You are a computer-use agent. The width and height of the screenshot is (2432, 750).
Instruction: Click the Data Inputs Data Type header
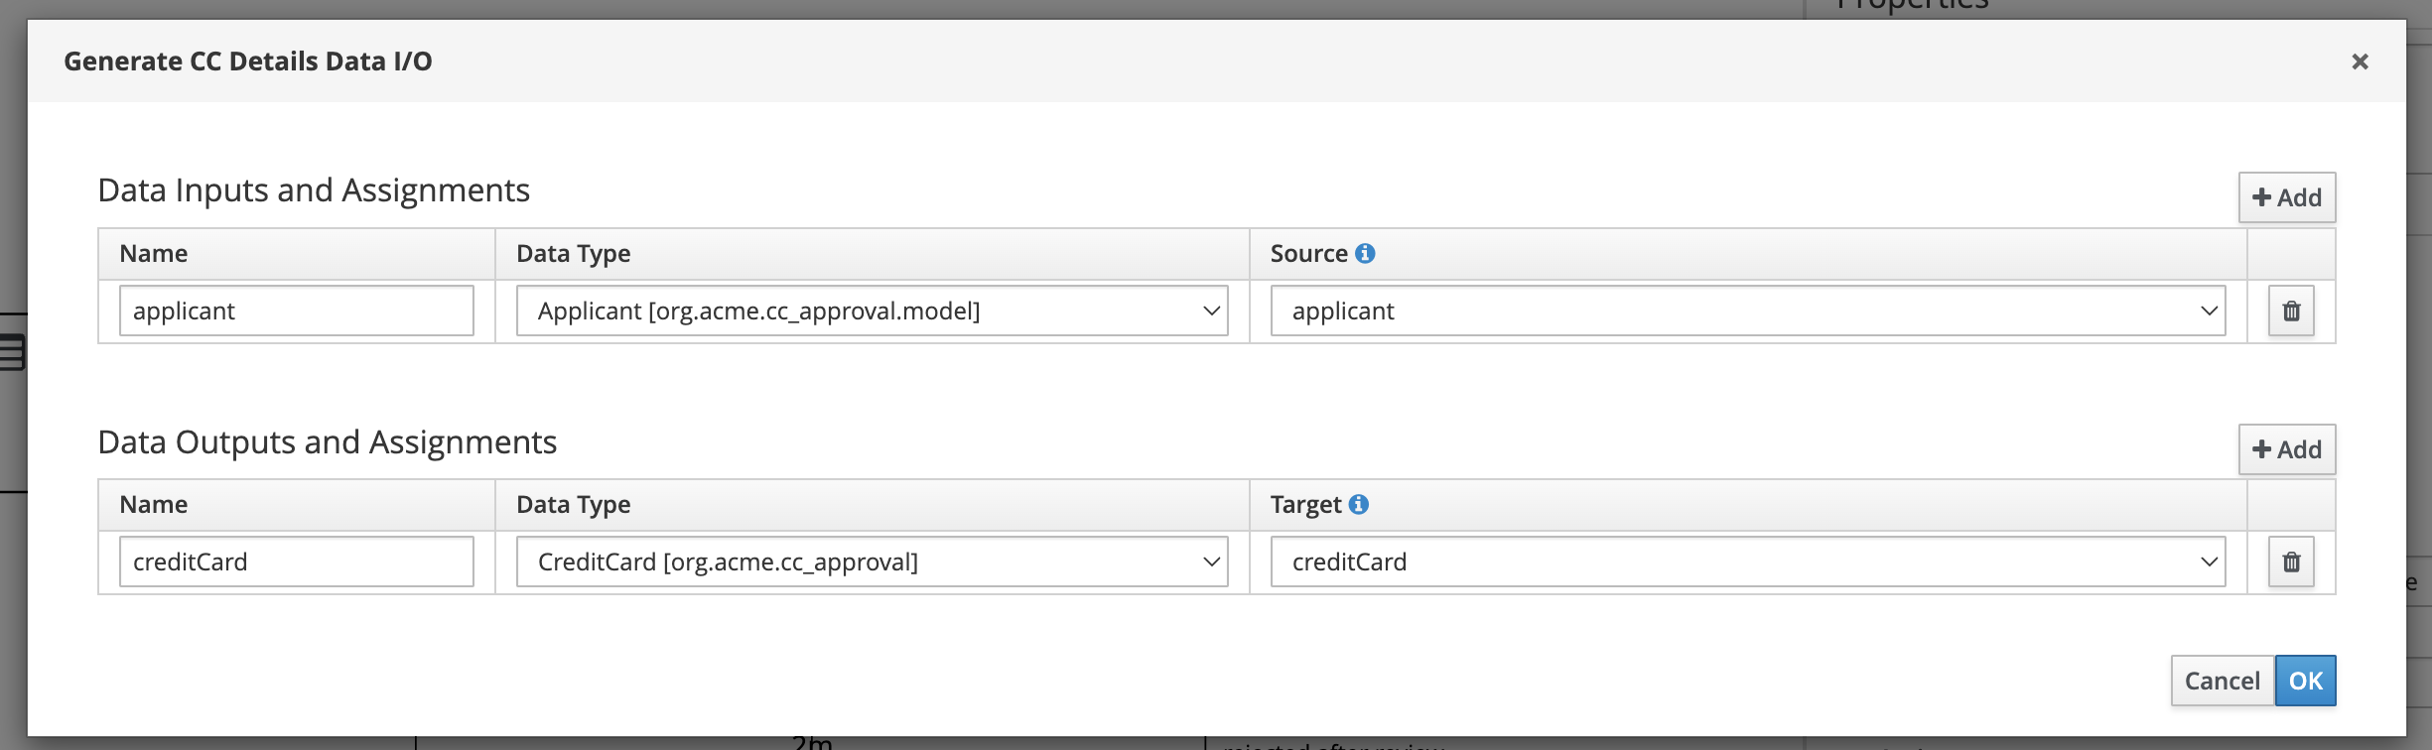tap(574, 254)
